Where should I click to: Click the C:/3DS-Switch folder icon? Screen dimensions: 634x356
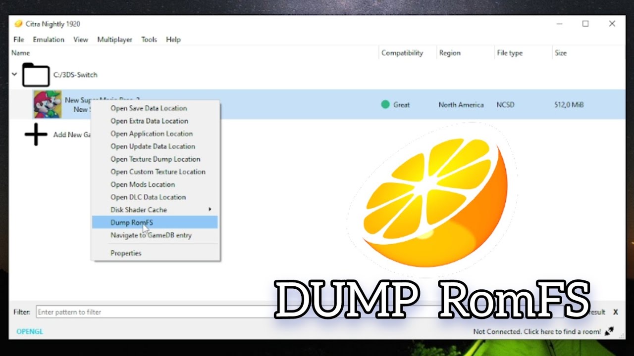36,75
